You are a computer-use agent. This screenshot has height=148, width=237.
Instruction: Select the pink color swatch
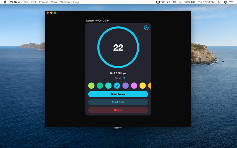tap(134, 86)
